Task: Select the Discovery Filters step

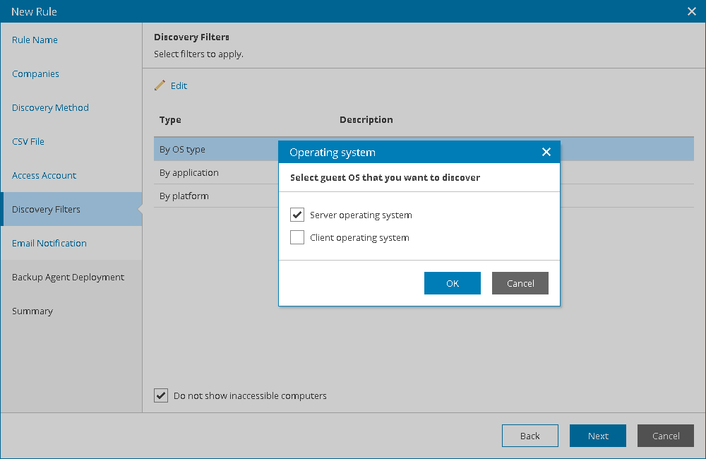Action: coord(47,209)
